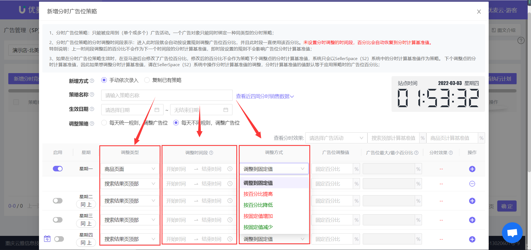Click the question mark help icon in background page
Image resolution: width=531 pixels, height=250 pixels.
click(521, 41)
